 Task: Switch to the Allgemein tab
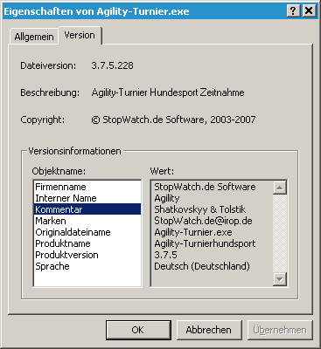(x=34, y=37)
